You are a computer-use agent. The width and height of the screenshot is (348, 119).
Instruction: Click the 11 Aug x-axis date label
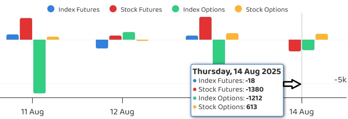[32, 112]
